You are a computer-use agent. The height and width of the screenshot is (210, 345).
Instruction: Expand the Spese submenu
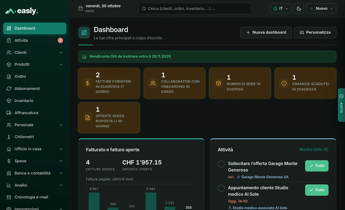61,161
